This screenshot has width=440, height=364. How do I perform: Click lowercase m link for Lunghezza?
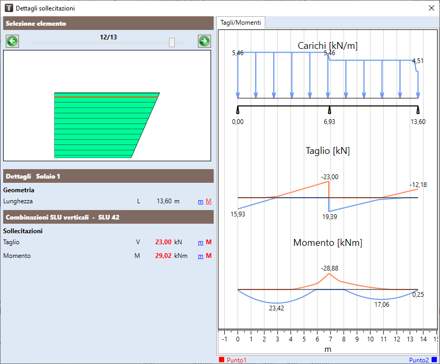click(x=201, y=201)
